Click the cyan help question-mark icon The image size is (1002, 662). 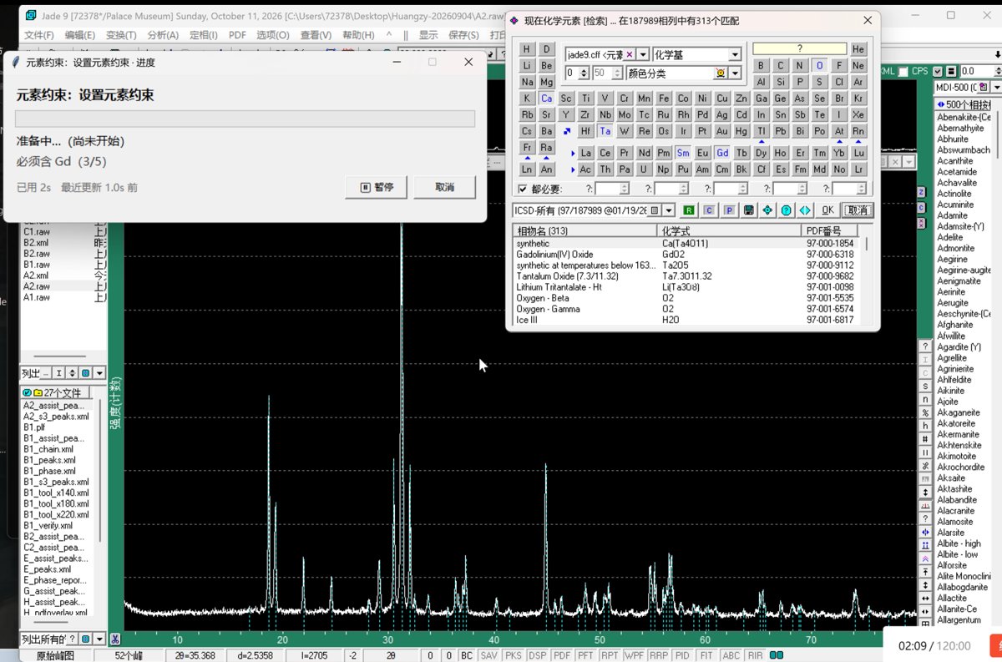pyautogui.click(x=786, y=210)
